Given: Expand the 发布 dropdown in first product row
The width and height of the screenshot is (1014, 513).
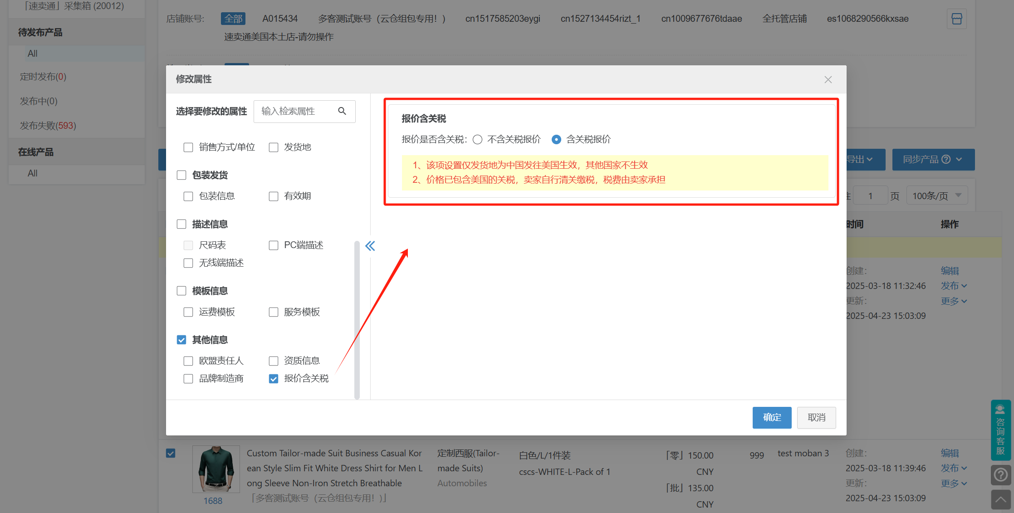Looking at the screenshot, I should tap(954, 286).
